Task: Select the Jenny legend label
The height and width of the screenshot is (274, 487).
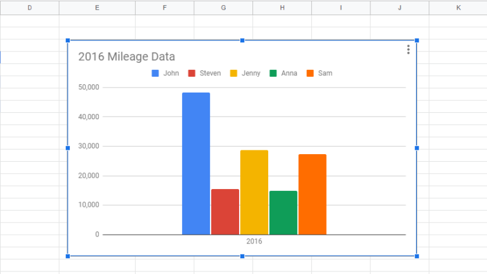Action: [250, 74]
